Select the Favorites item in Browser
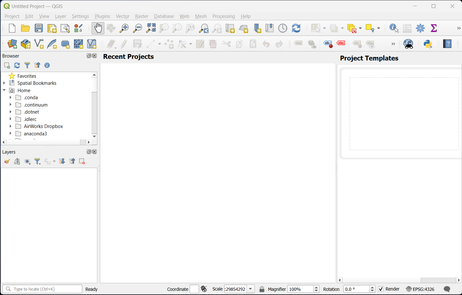This screenshot has width=462, height=295. click(x=27, y=76)
